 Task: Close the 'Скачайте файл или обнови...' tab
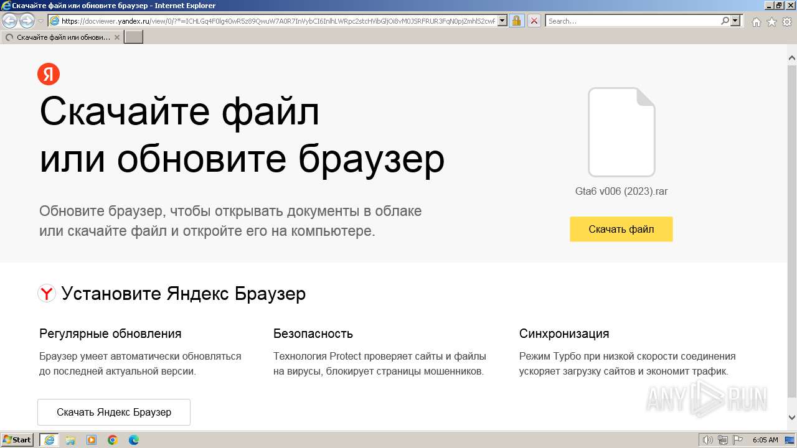point(117,37)
